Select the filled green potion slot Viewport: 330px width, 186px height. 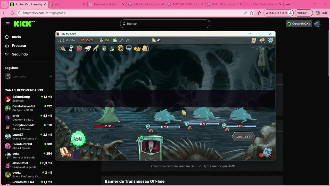[x=115, y=40]
